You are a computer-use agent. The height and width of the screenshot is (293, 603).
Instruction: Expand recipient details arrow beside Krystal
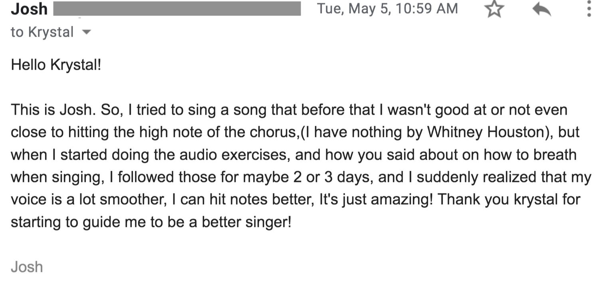tap(86, 32)
